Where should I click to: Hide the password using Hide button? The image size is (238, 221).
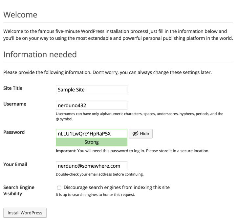pos(141,134)
